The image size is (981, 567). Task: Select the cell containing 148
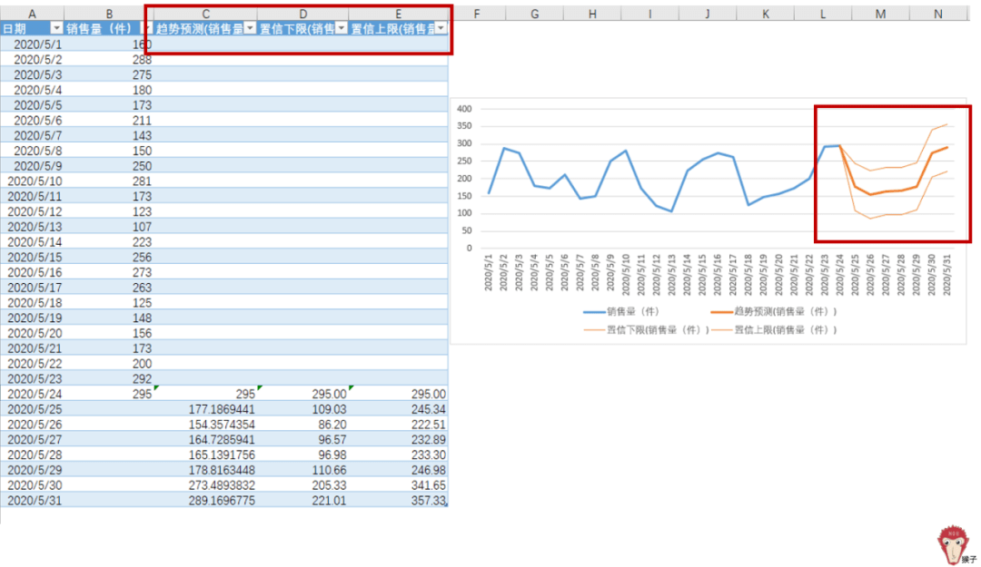coord(109,318)
